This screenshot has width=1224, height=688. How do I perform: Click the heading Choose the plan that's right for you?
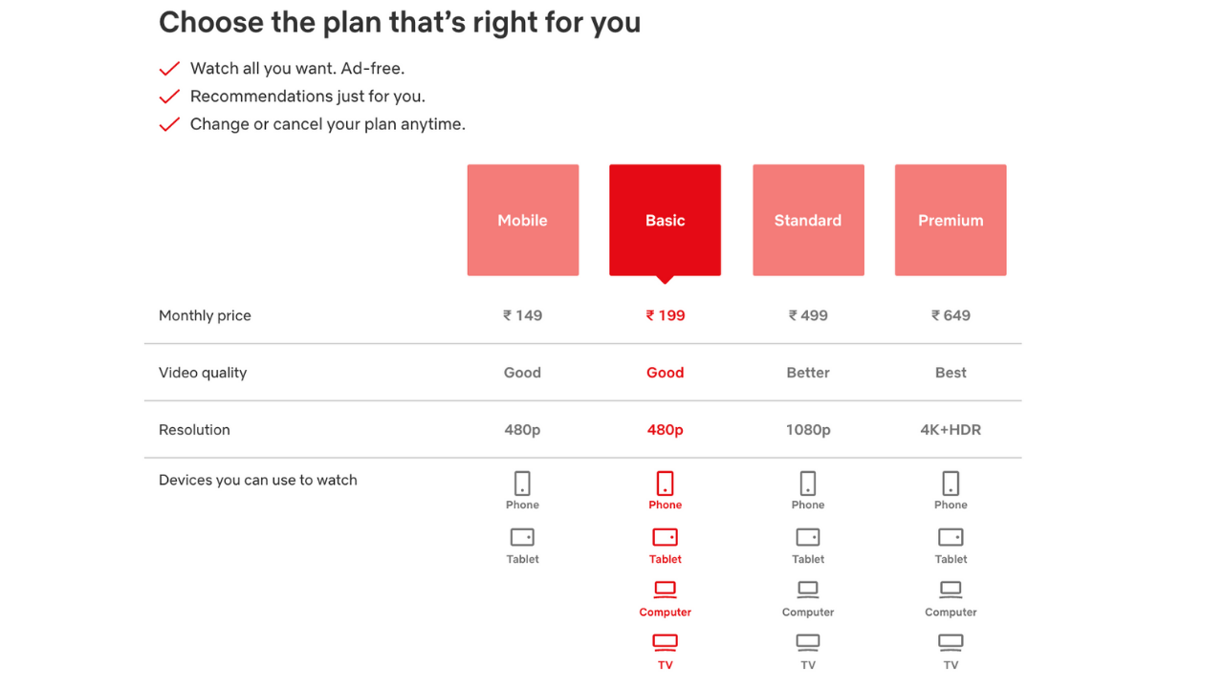pyautogui.click(x=400, y=22)
